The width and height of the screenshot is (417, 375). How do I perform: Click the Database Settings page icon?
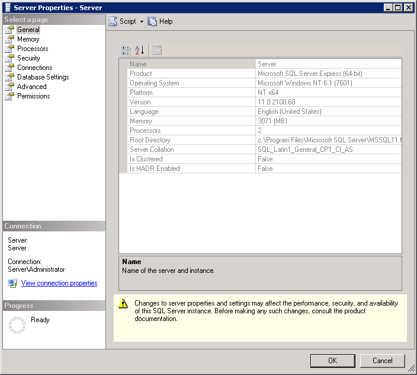pos(9,77)
